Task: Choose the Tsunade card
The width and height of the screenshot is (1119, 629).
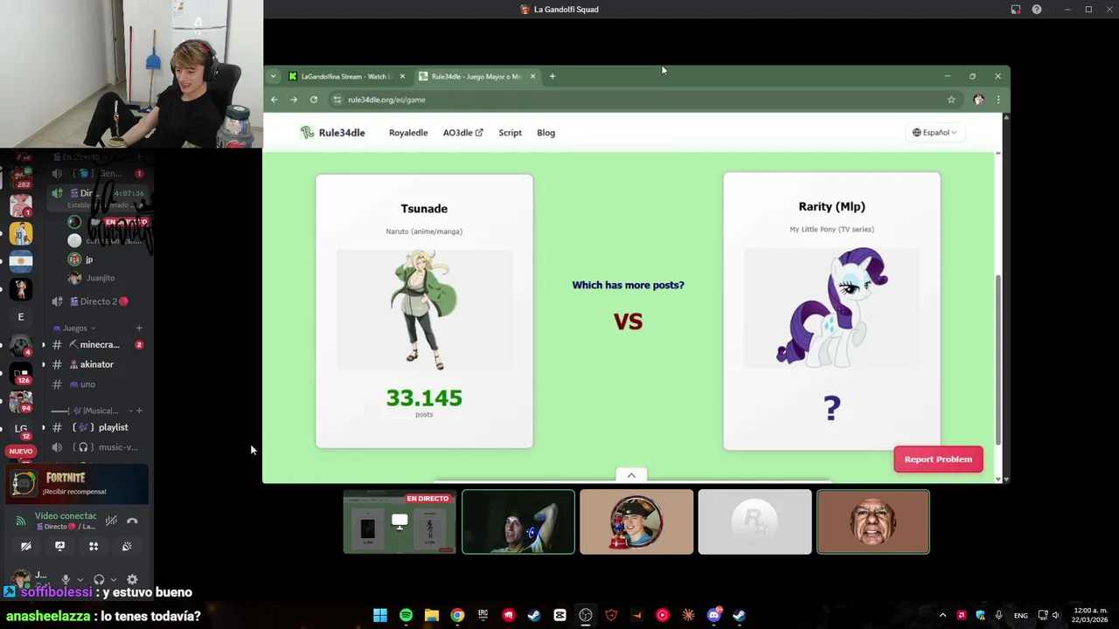Action: click(x=424, y=311)
